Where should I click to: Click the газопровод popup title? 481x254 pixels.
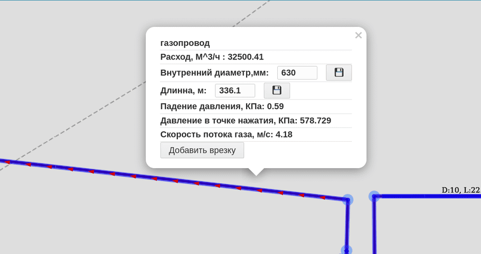click(185, 43)
